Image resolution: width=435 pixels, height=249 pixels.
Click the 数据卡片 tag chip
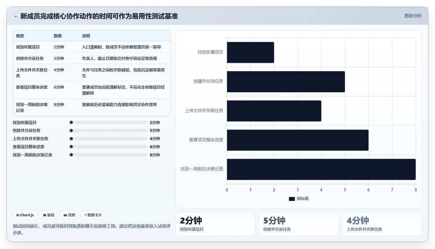(x=93, y=215)
